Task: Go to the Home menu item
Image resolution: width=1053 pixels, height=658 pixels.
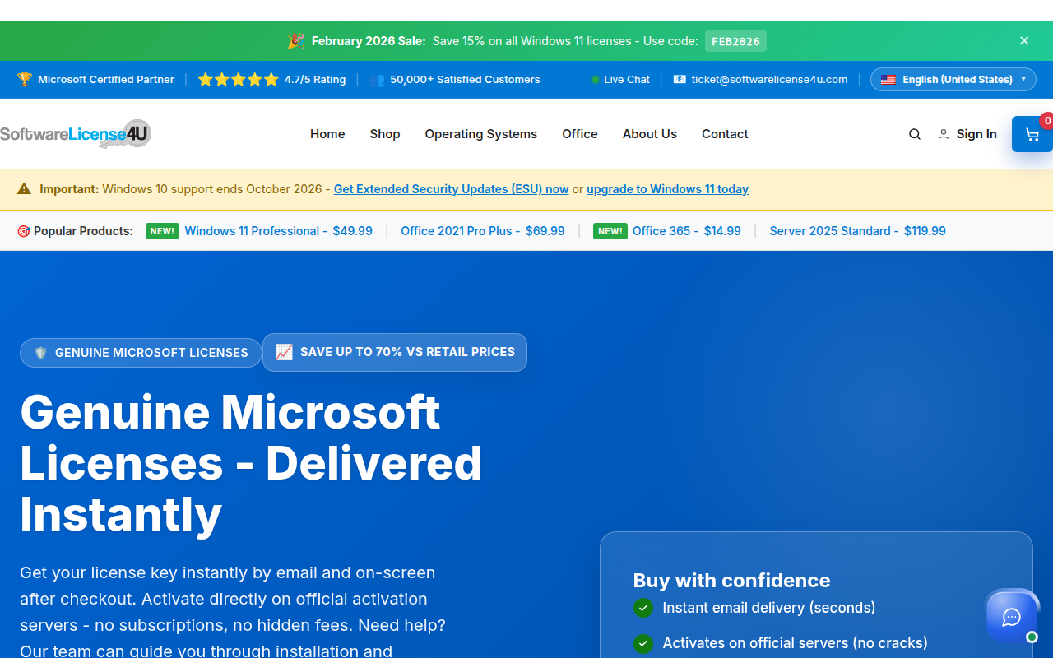Action: click(327, 134)
